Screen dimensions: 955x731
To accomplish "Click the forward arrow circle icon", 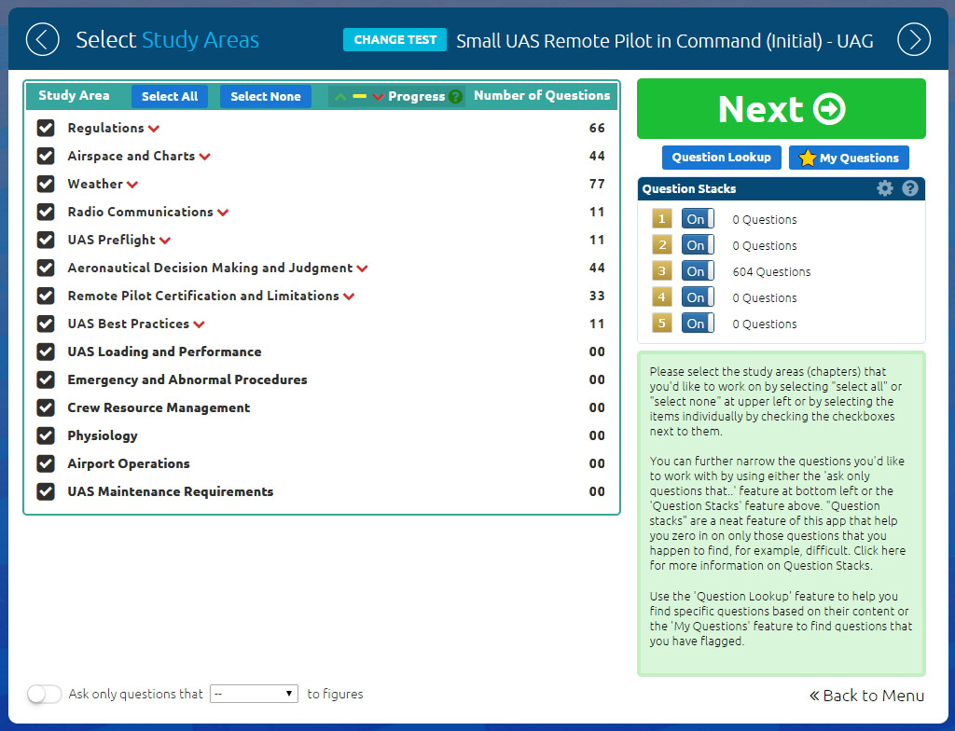I will tap(913, 39).
